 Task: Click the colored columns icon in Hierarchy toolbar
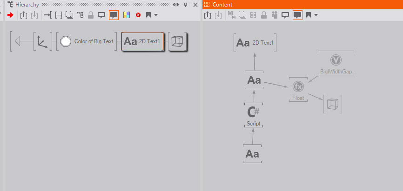click(x=126, y=15)
